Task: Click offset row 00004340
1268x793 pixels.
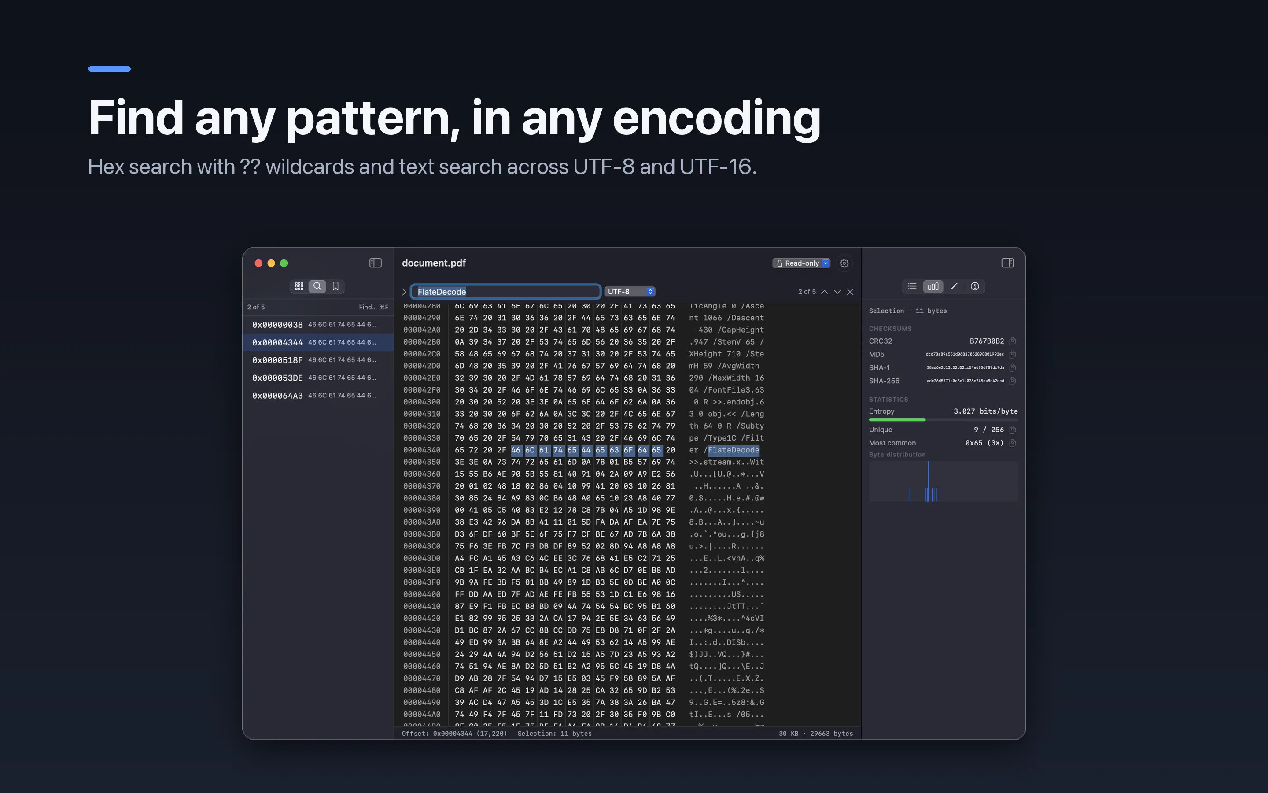Action: point(422,450)
